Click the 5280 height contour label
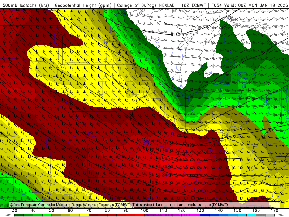The width and height of the screenshot is (289, 217). 186,132
